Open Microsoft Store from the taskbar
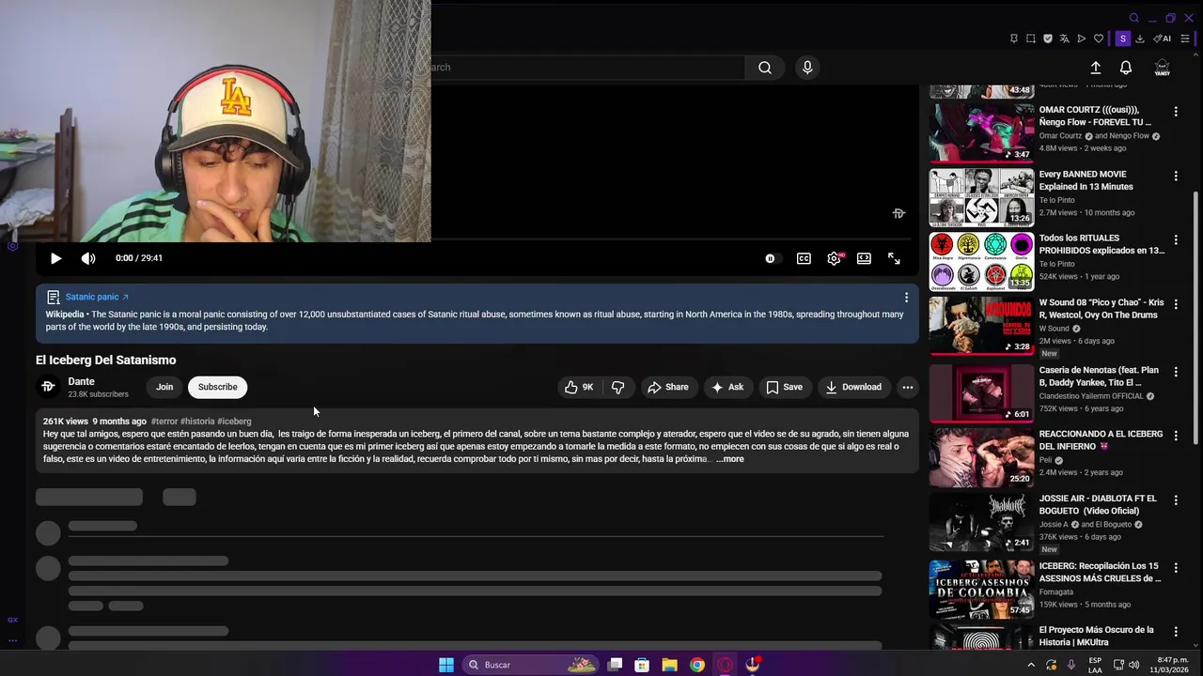1203x676 pixels. click(x=642, y=665)
